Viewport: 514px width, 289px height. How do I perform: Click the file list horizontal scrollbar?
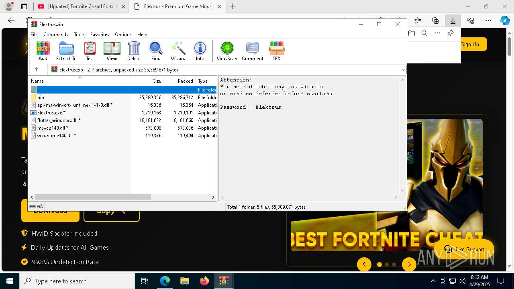click(x=93, y=197)
